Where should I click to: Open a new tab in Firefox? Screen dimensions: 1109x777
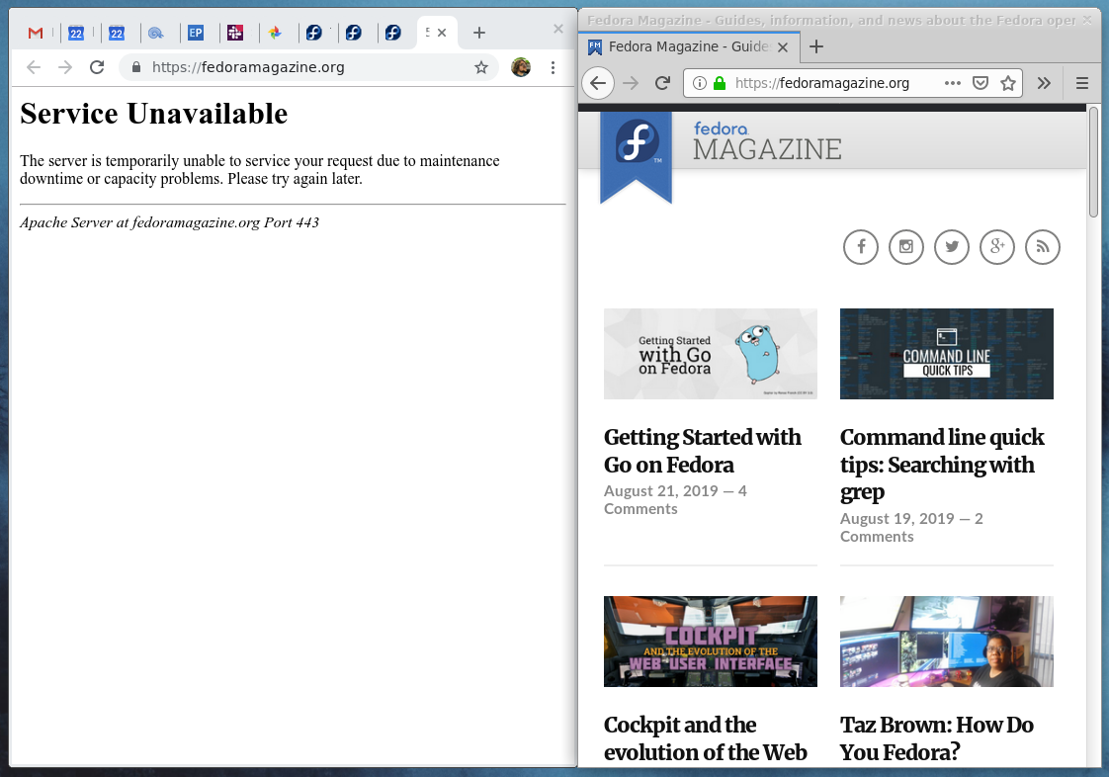tap(816, 46)
